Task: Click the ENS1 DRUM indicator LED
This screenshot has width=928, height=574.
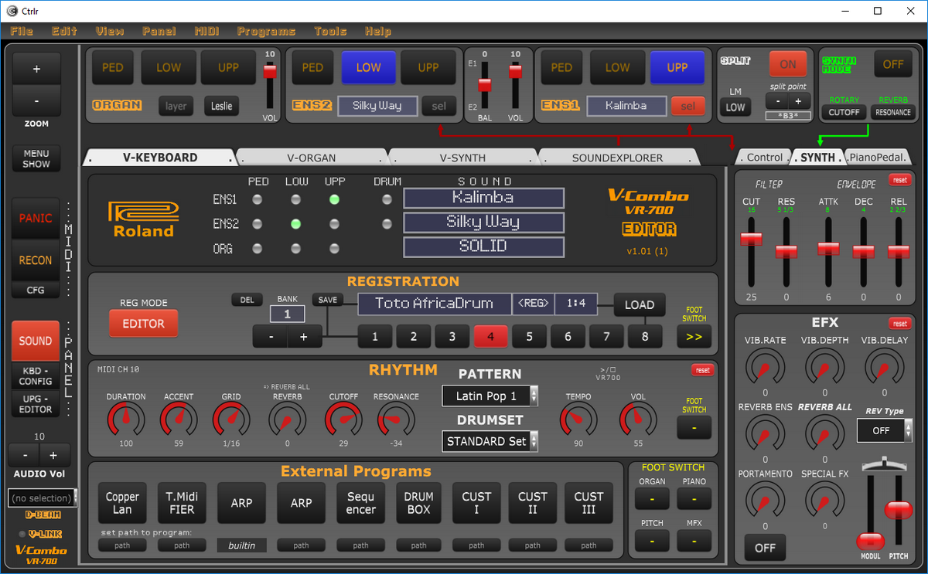Action: (x=387, y=199)
